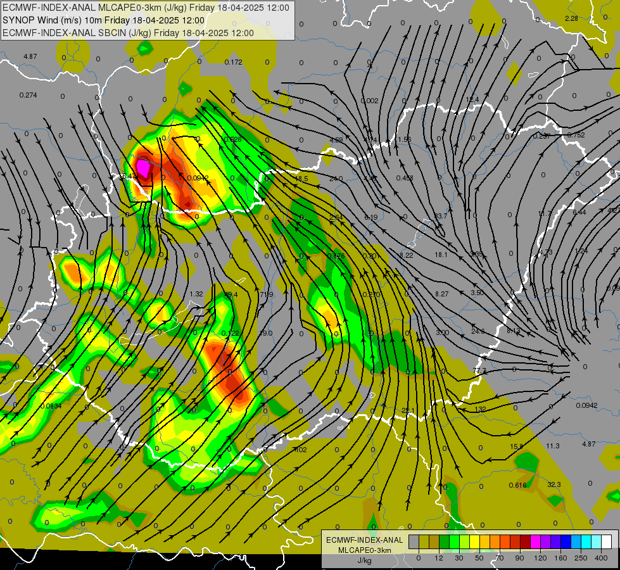Select the gray swatch in the legend
Screen dimensions: 620x570
click(x=414, y=541)
